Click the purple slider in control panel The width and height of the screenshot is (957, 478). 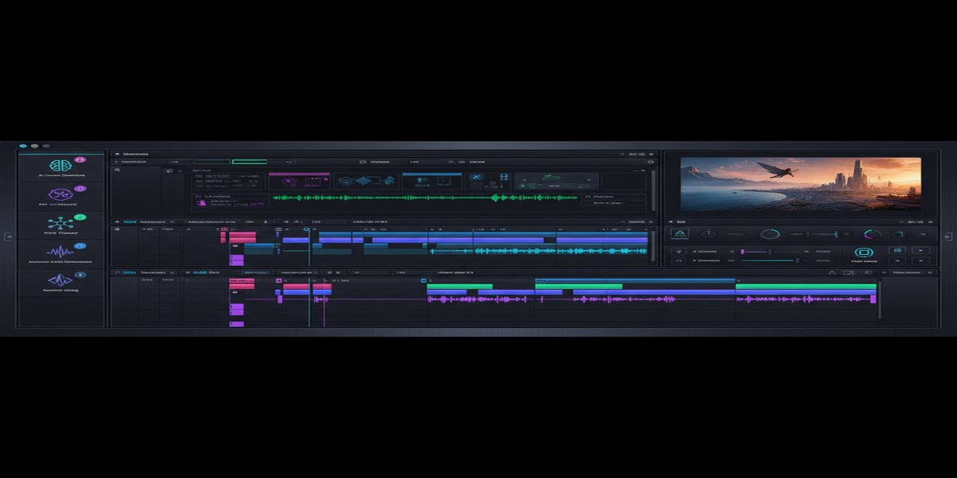pyautogui.click(x=770, y=251)
